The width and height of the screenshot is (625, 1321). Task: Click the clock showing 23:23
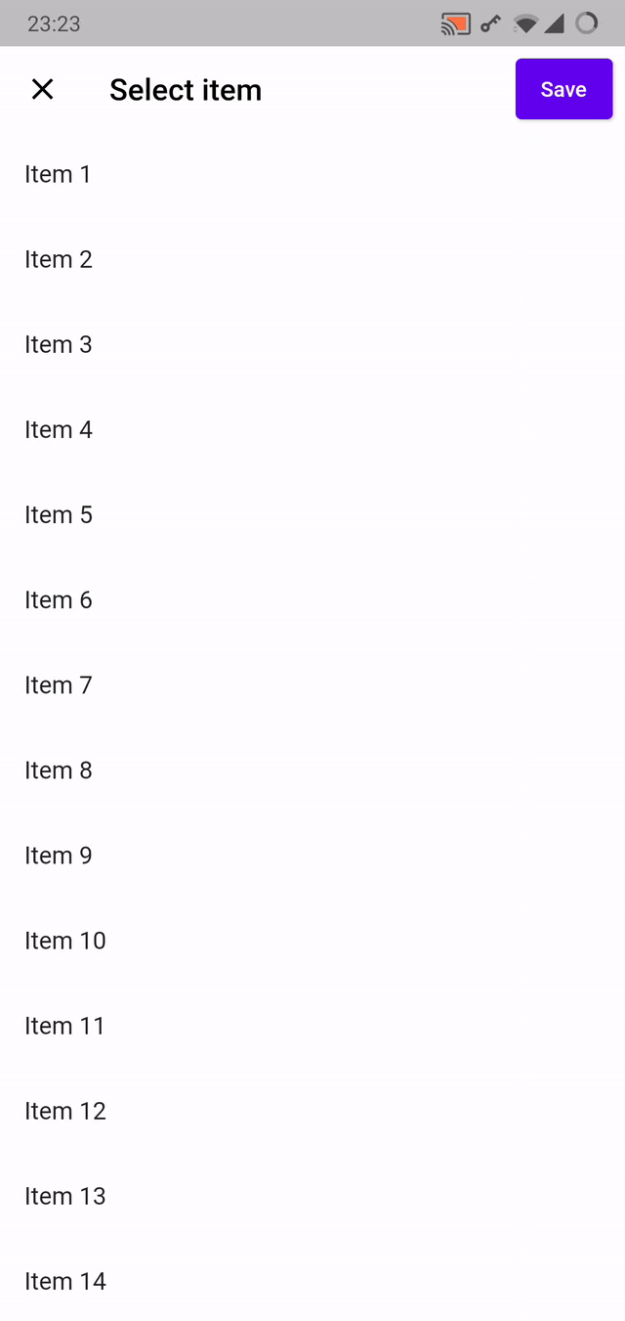coord(54,22)
